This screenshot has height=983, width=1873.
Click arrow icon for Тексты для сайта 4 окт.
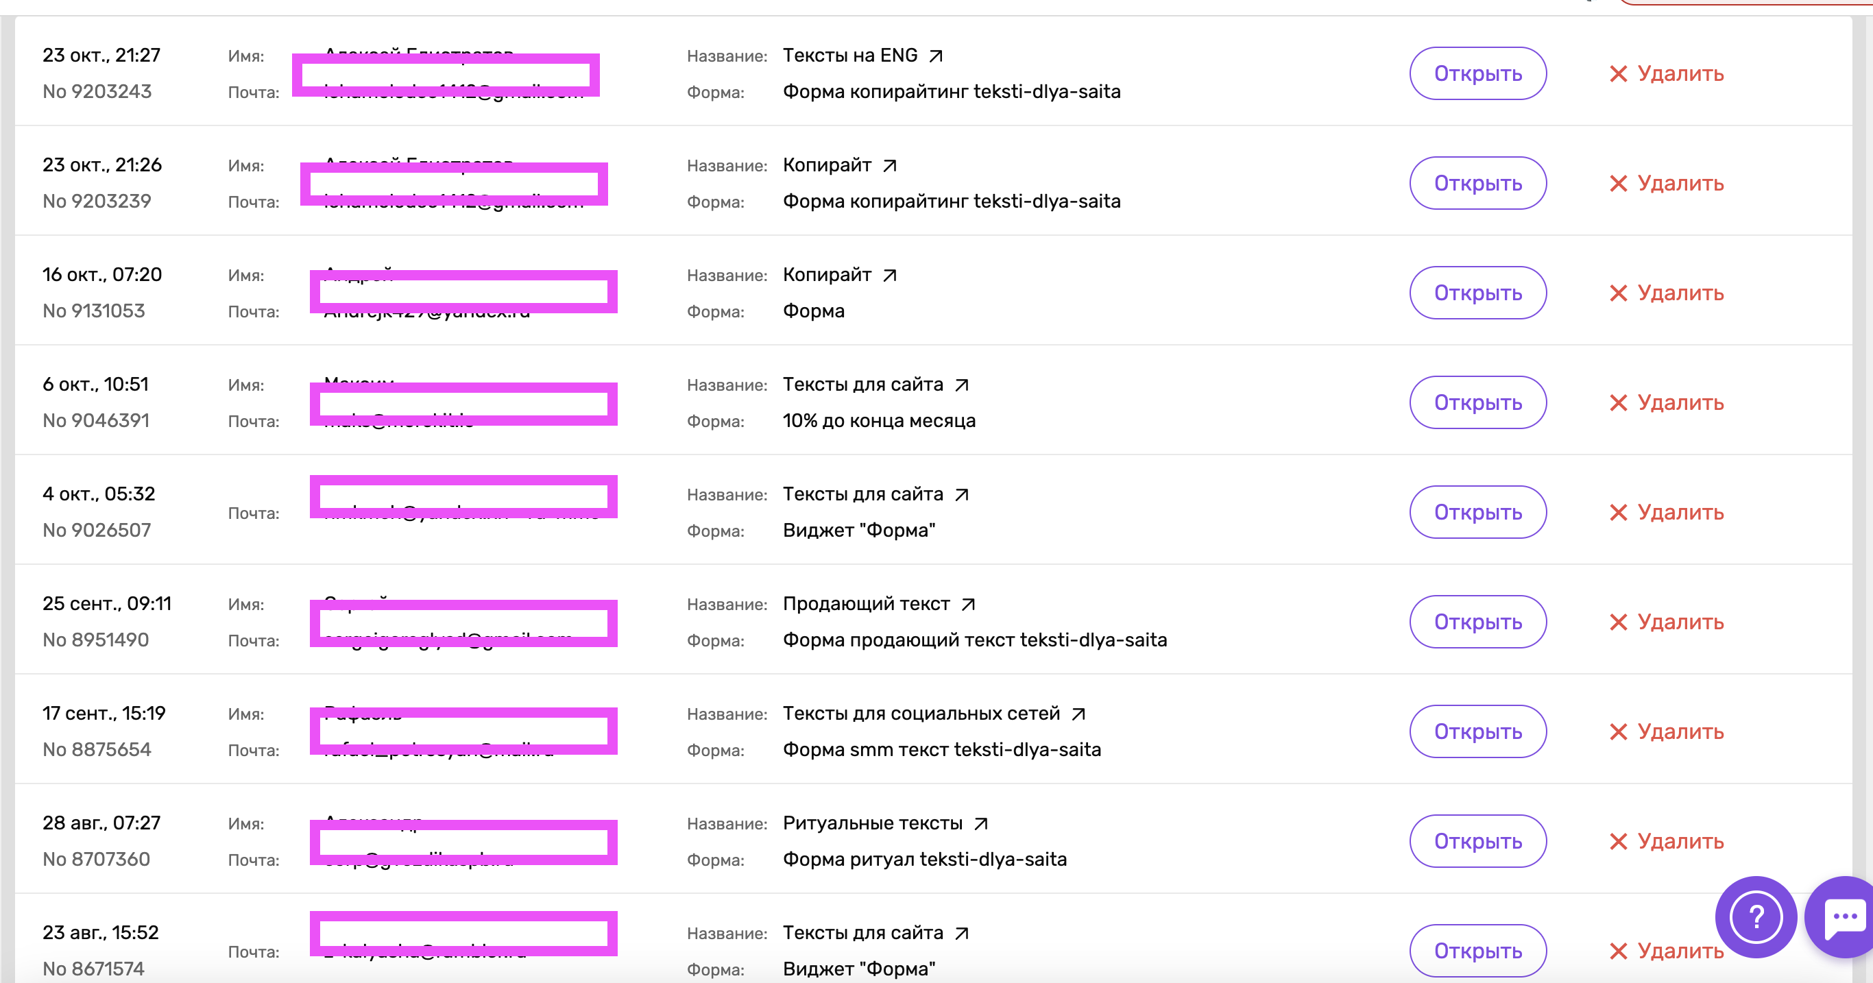(x=961, y=494)
